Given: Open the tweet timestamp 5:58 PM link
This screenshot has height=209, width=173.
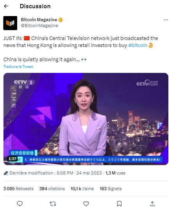Looking at the screenshot, I should point(65,173).
